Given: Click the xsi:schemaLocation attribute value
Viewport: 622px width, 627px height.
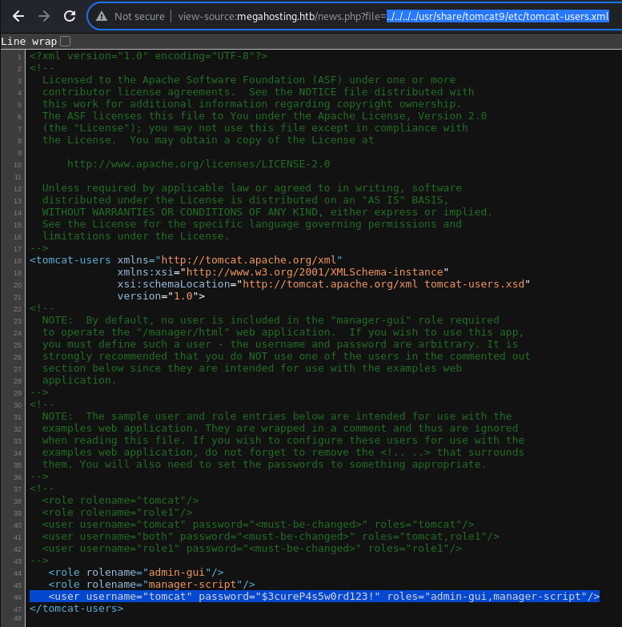Looking at the screenshot, I should 383,284.
